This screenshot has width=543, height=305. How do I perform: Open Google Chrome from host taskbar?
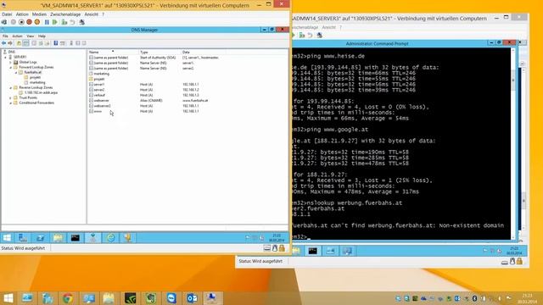[68, 298]
